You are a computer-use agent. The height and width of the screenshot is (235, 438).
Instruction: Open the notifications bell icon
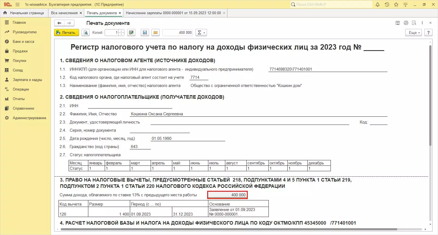pyautogui.click(x=378, y=5)
